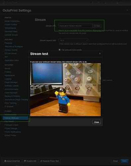Open Printer Profiles settings
The width and height of the screenshot is (131, 166).
11,25
